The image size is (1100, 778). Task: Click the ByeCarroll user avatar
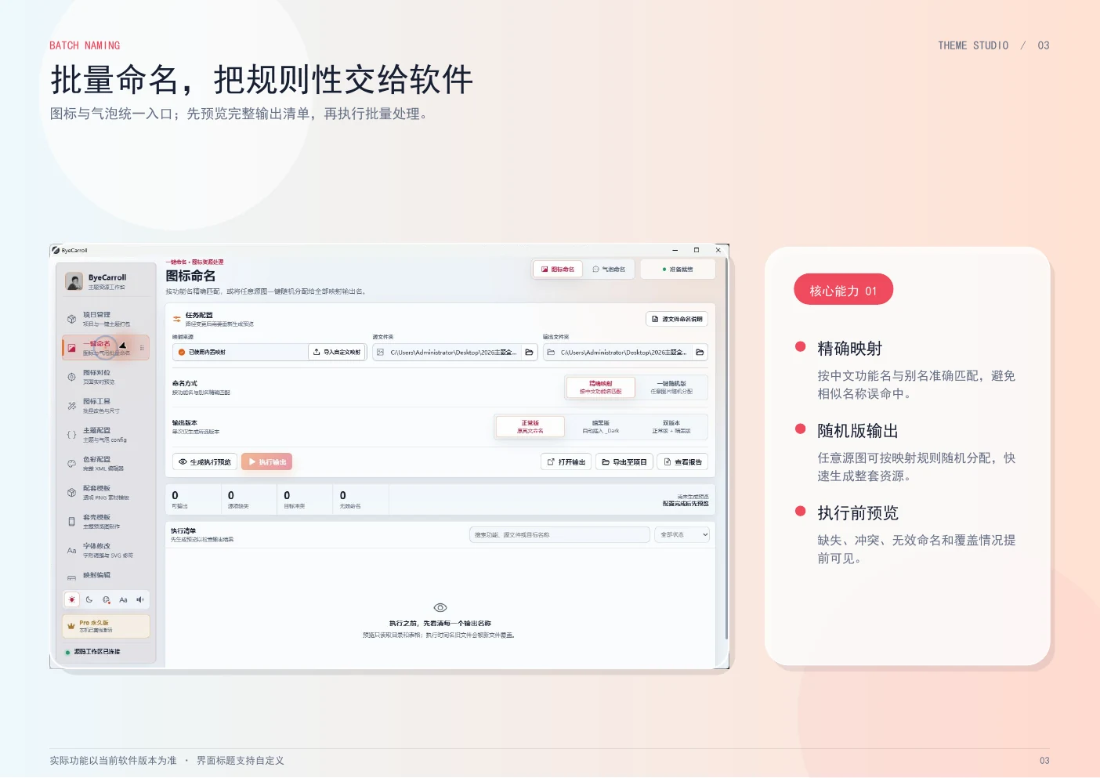74,282
